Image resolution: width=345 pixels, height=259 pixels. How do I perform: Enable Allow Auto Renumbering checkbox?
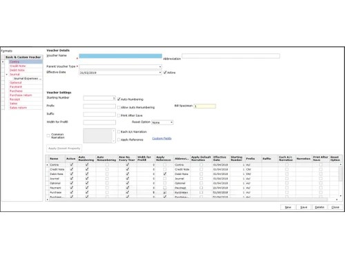point(119,107)
